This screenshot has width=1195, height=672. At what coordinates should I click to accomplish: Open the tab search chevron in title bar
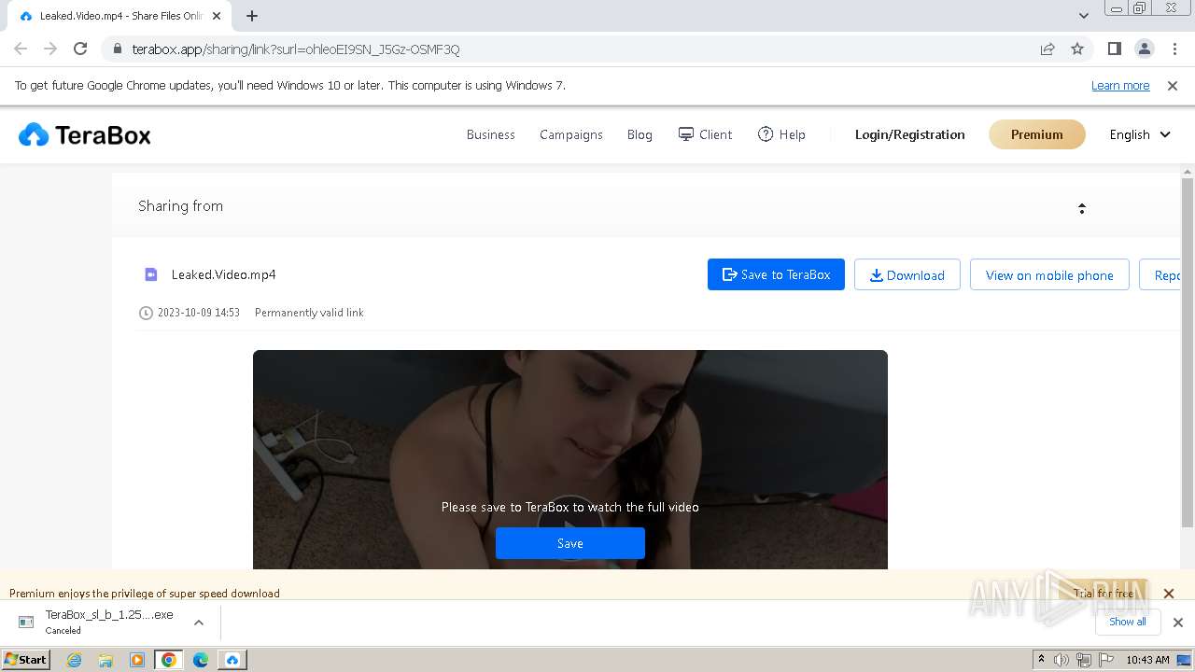click(1084, 16)
